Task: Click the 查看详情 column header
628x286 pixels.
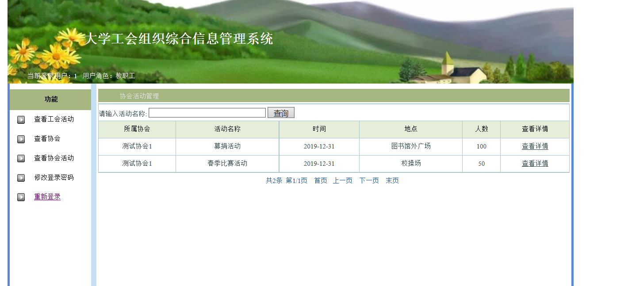Action: point(535,129)
